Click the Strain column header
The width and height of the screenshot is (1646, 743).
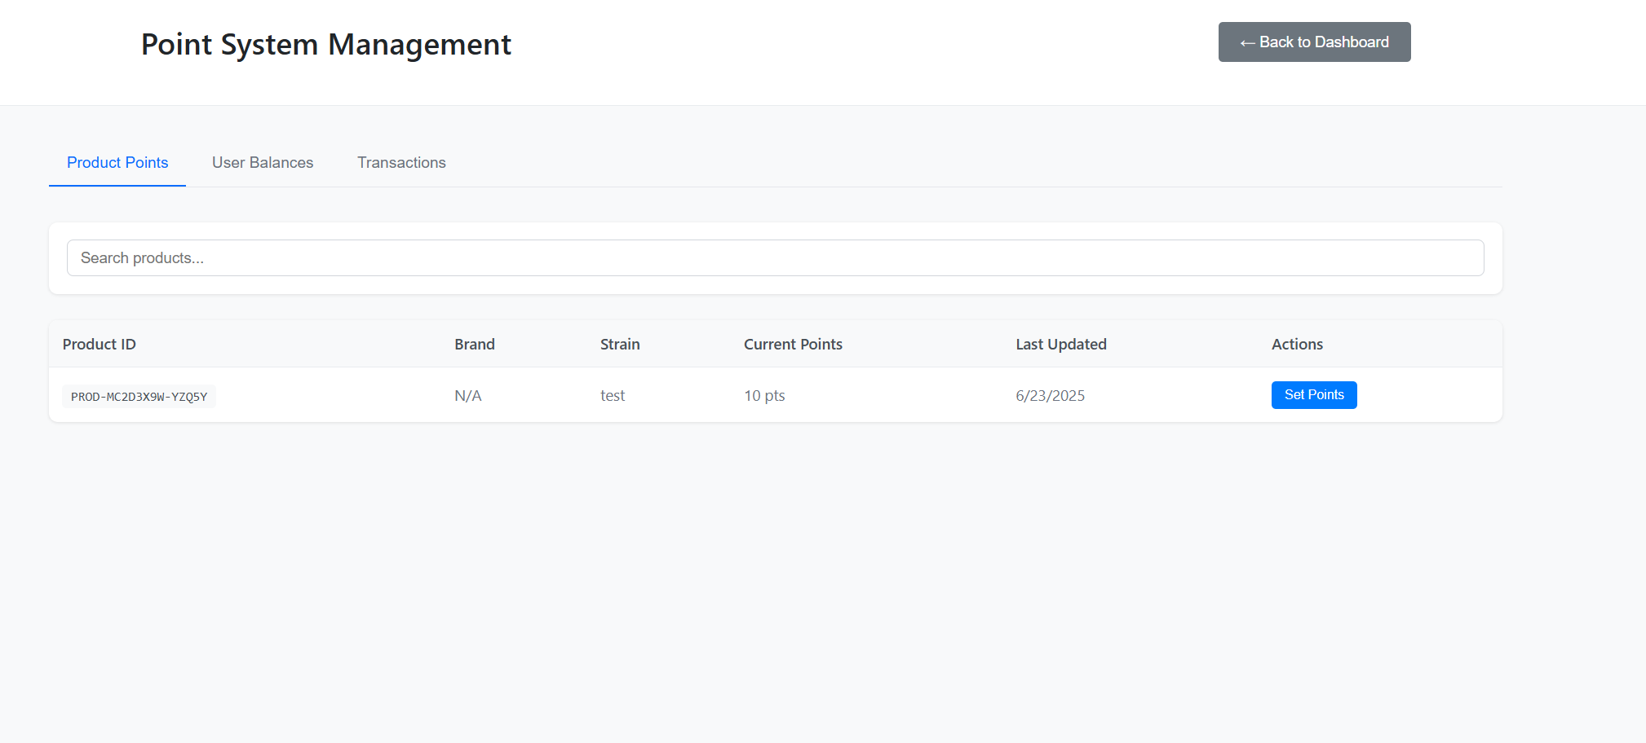click(620, 345)
